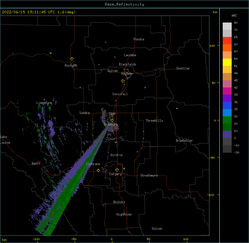249x243 pixels.
Task: Pick the red 60–65 dBZ legend swatch
Action: click(227, 40)
